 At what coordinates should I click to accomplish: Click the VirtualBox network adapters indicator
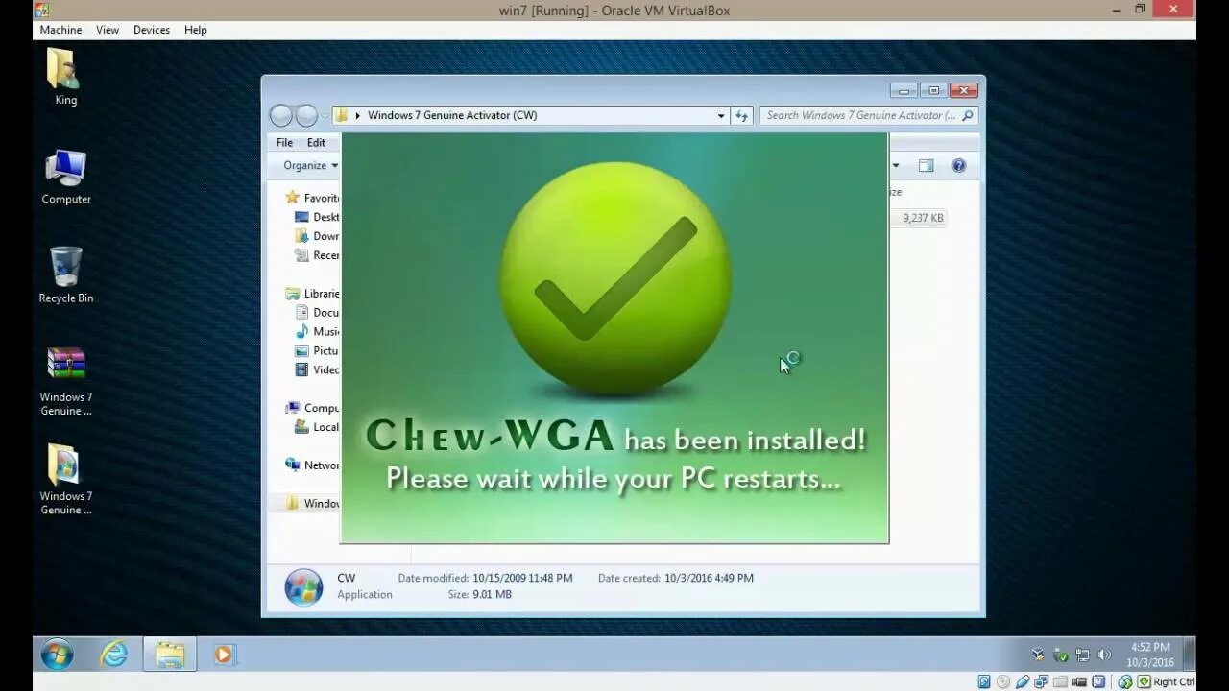[1042, 681]
